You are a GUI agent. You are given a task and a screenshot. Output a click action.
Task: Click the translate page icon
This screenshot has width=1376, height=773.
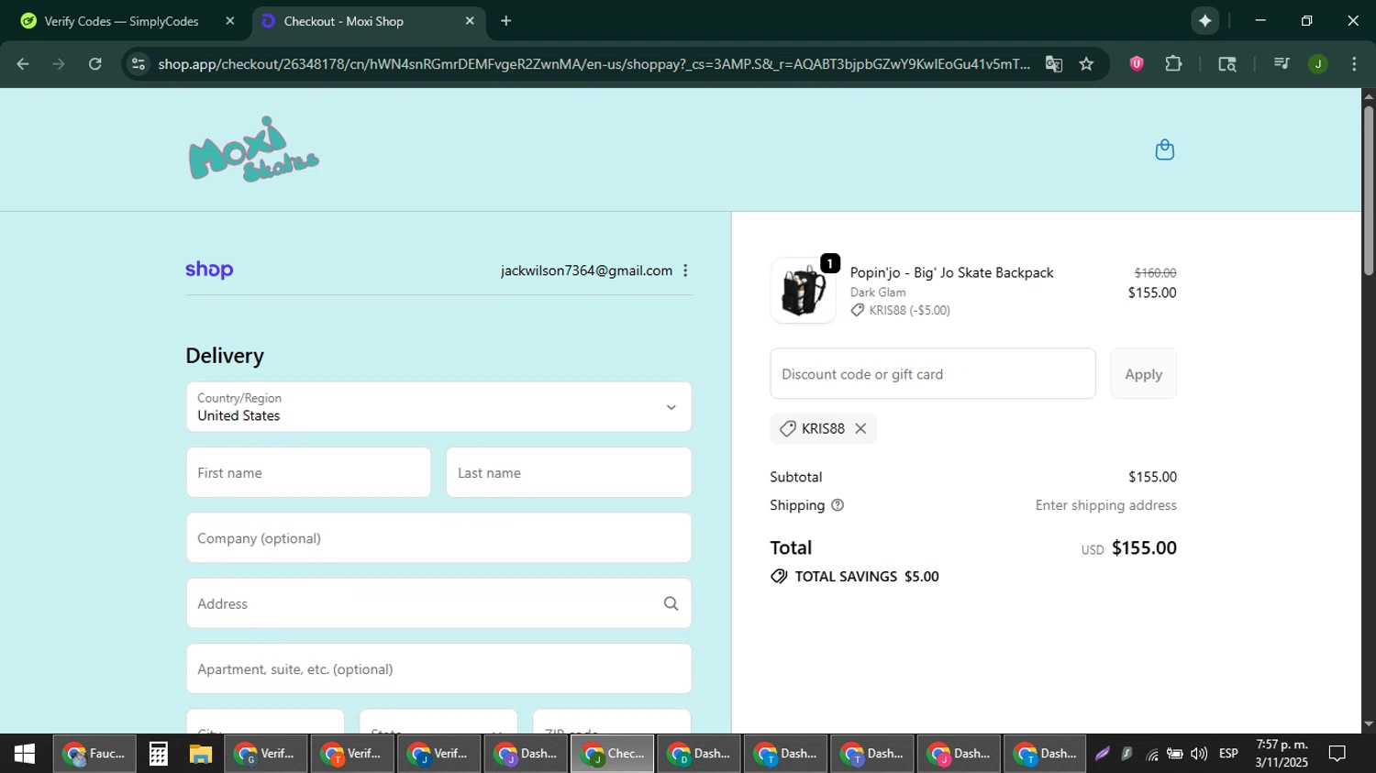point(1054,63)
